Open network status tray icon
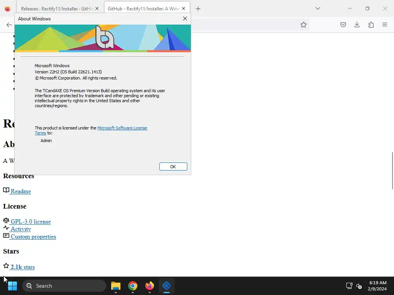 coord(349,286)
